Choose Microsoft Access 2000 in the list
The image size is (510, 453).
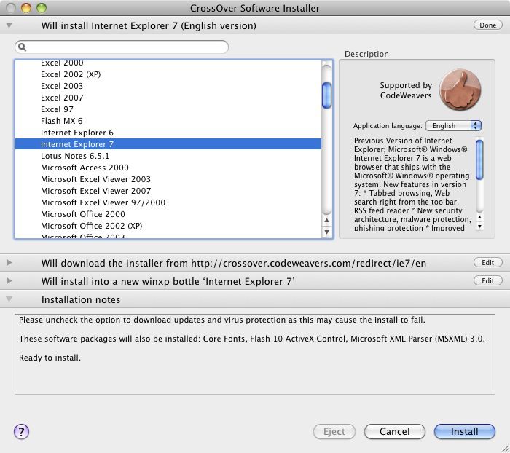[85, 168]
